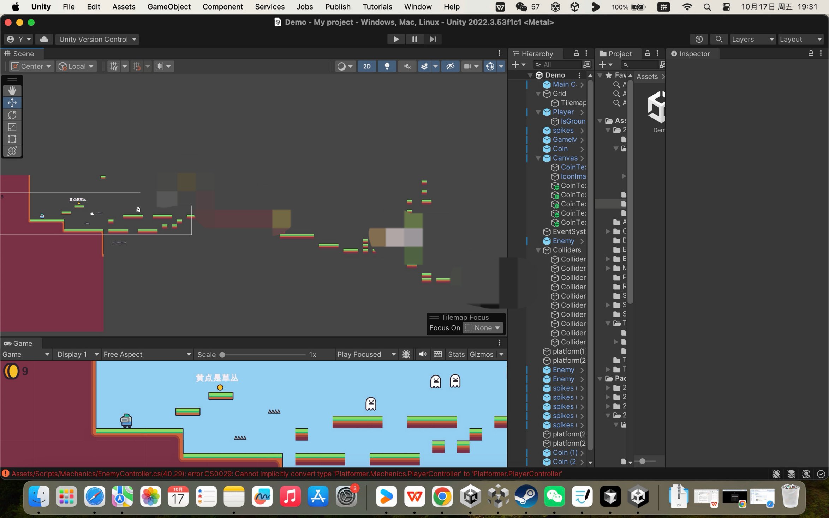Select the Hand view tool
The image size is (829, 518).
[12, 91]
